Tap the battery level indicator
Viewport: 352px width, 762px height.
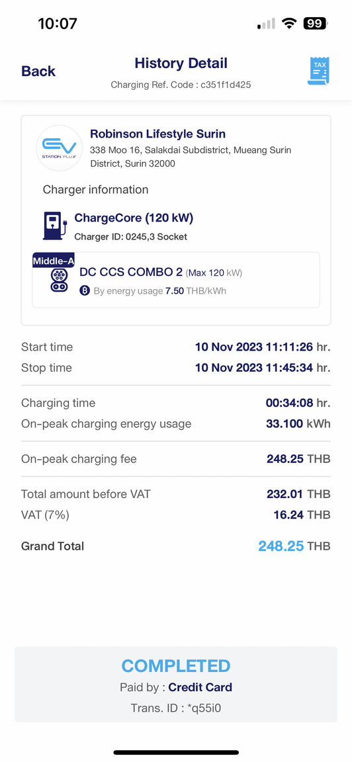[x=316, y=23]
